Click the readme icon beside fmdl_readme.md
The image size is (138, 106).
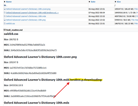(5, 30)
